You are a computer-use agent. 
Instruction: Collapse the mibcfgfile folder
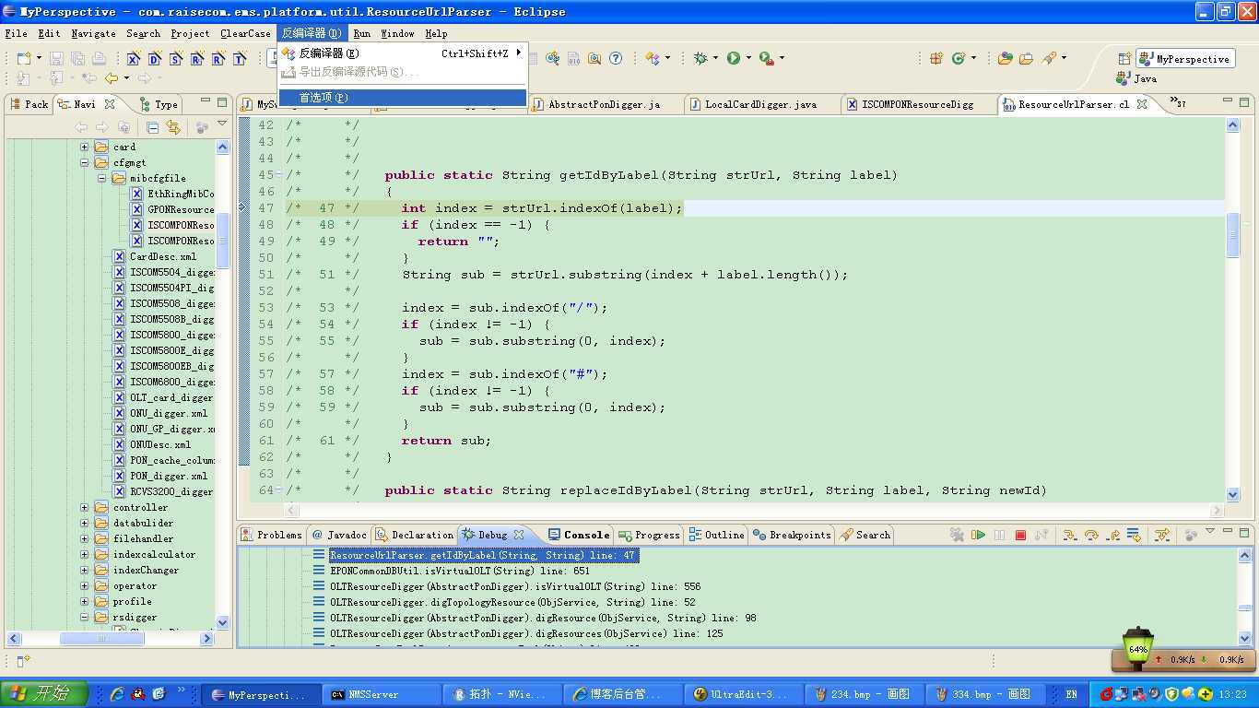click(102, 178)
